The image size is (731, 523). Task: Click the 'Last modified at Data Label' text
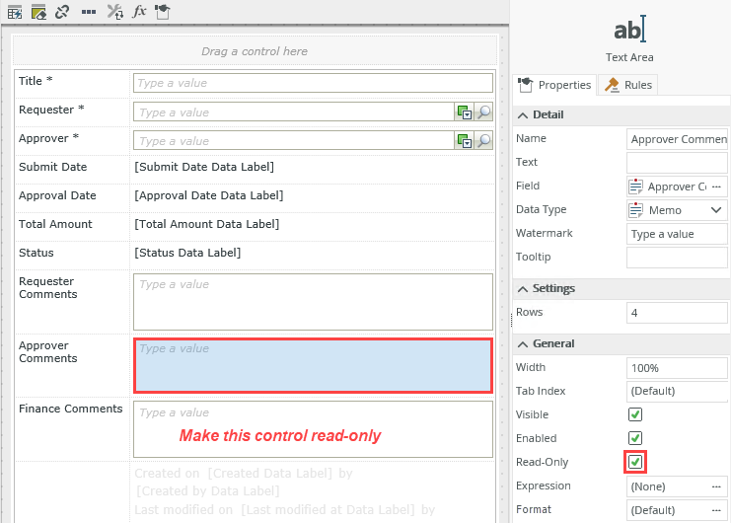click(328, 509)
